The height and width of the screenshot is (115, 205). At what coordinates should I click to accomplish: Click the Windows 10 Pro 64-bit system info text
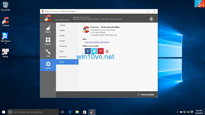(81, 17)
